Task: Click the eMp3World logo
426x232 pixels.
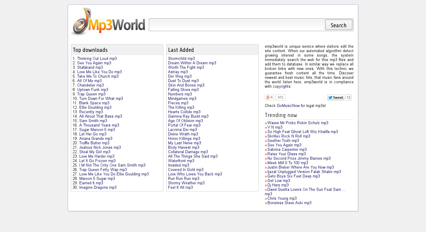Action: (x=108, y=22)
